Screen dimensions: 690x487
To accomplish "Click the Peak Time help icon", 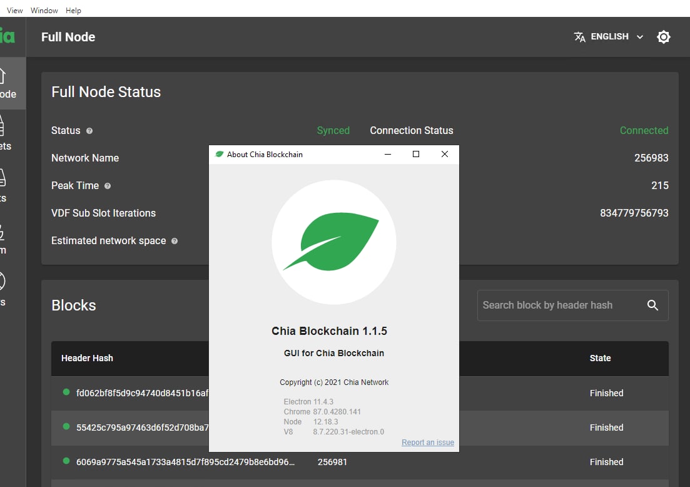I will coord(108,186).
